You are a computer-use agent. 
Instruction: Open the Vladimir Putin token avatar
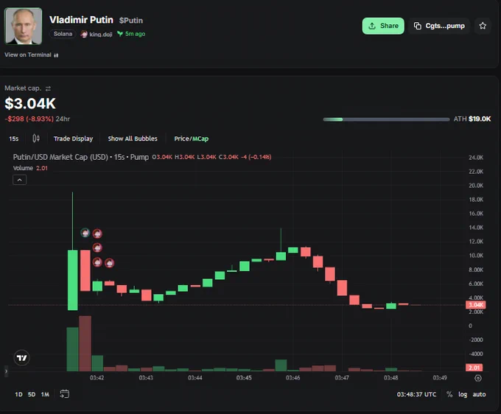[x=23, y=27]
